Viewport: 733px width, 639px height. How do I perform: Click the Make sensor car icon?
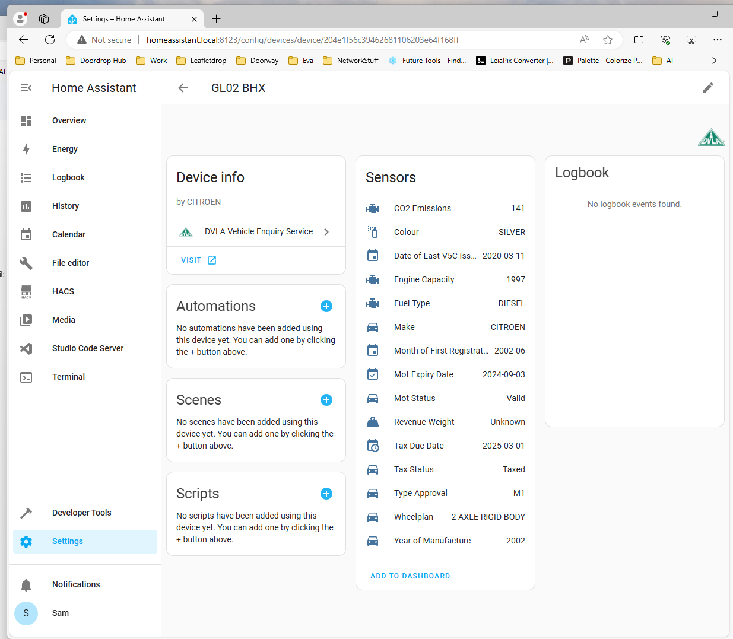373,327
